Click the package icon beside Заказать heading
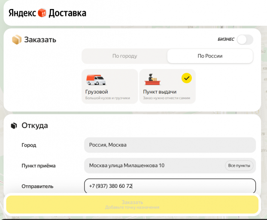 (x=17, y=40)
